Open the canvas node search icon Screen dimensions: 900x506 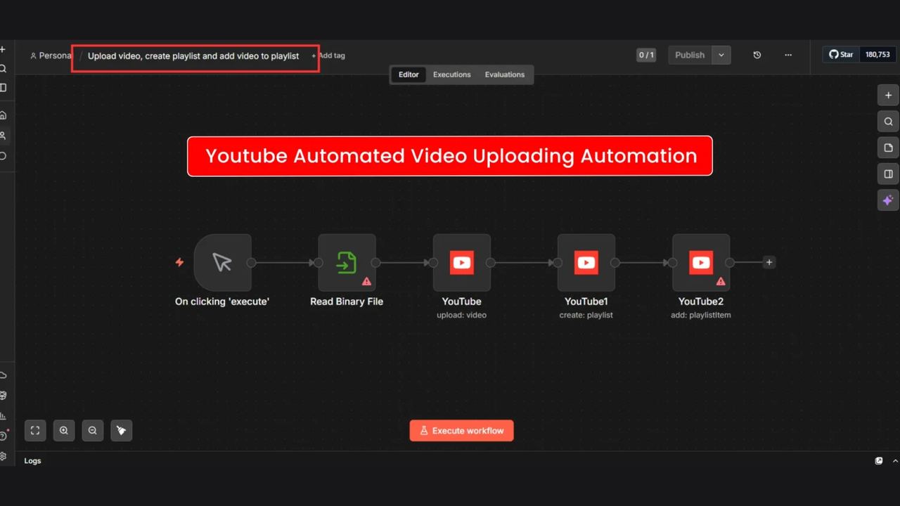888,122
